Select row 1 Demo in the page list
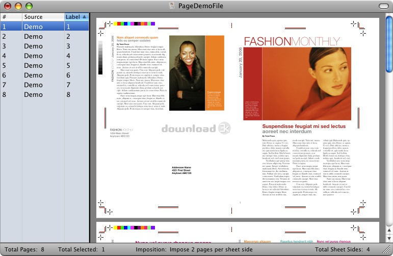The width and height of the screenshot is (393, 256). tap(44, 27)
